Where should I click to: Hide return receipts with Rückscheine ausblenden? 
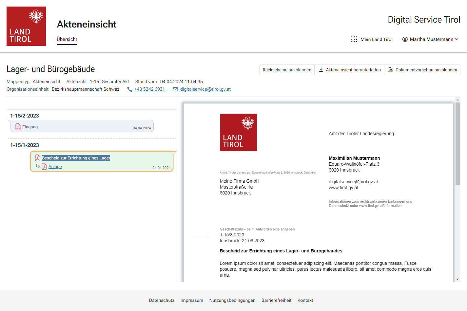coord(287,70)
